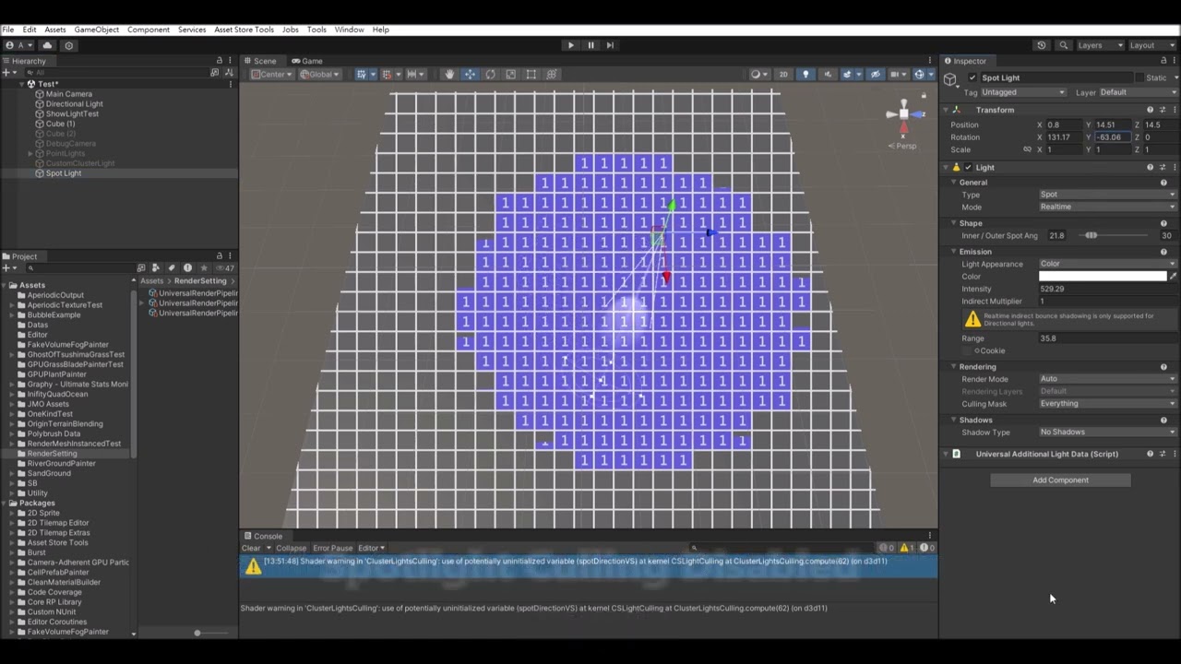1181x664 pixels.
Task: Open the GameObject menu
Action: (96, 30)
